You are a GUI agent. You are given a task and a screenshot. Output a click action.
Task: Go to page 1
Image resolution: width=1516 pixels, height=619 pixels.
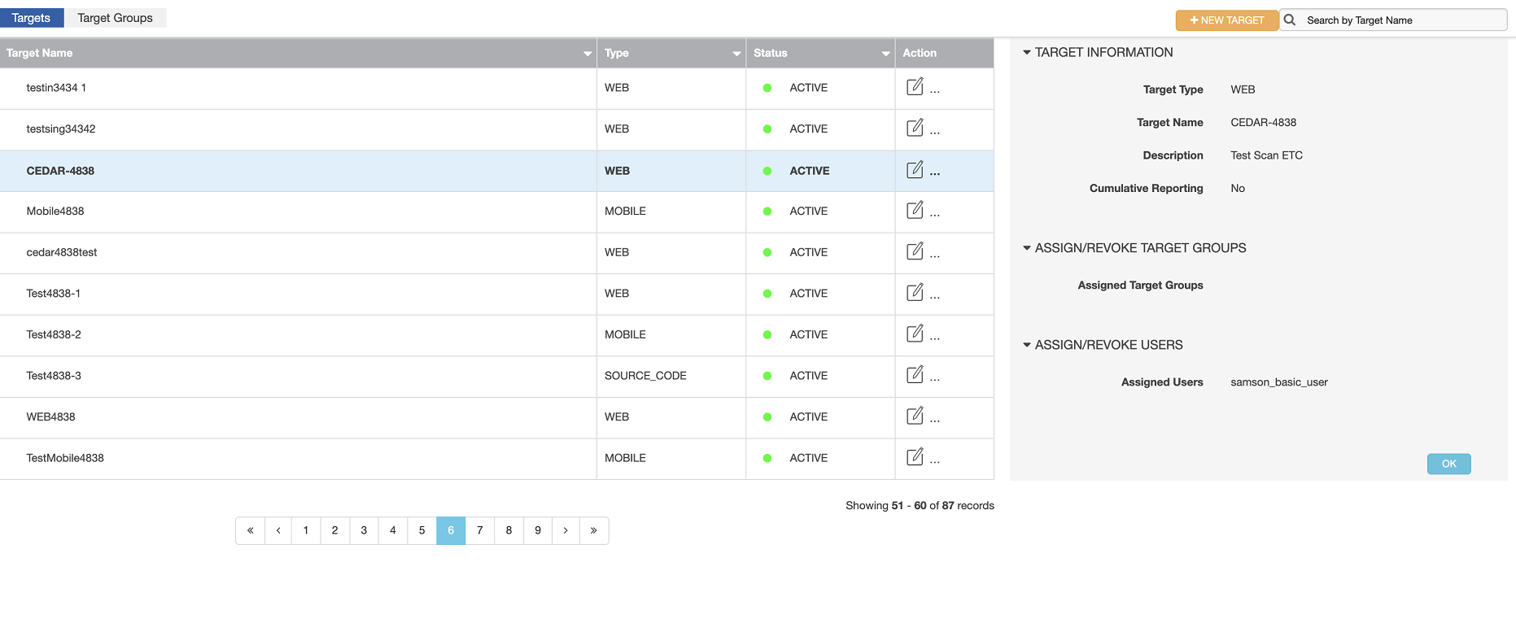coord(306,530)
